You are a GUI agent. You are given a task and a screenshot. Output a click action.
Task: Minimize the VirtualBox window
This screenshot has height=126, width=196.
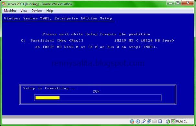170,3
